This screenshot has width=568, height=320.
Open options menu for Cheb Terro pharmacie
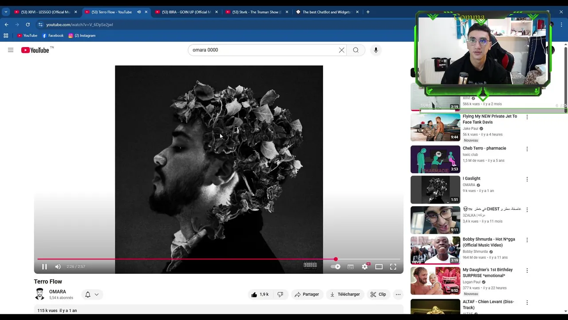click(x=527, y=149)
